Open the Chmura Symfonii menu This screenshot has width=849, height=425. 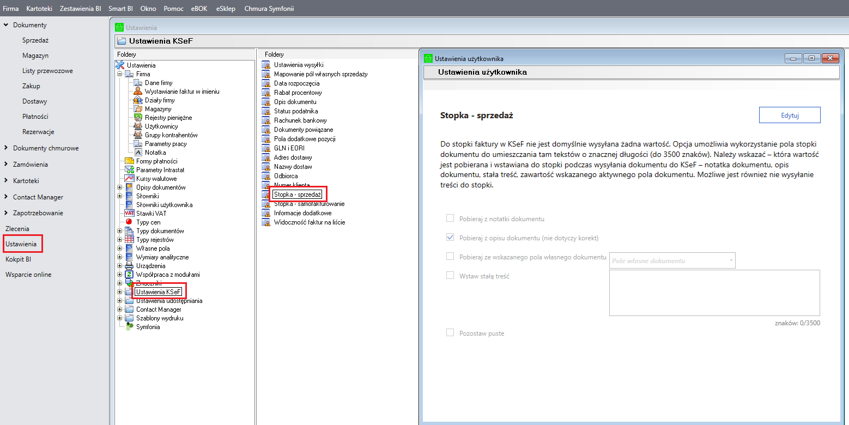point(269,9)
